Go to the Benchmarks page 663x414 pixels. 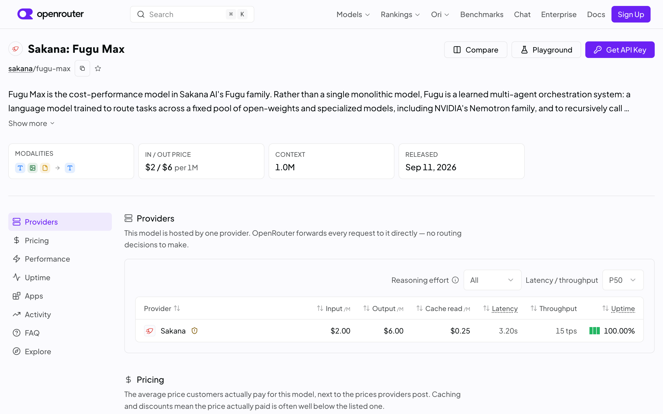(x=482, y=14)
